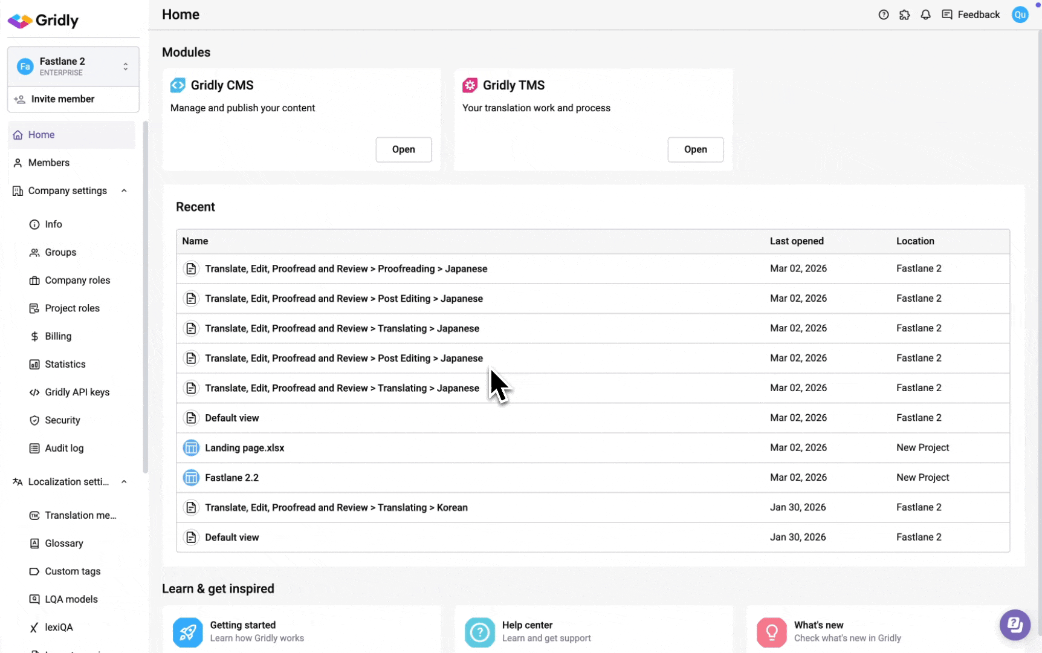Open Gridly API keys settings

coord(77,392)
